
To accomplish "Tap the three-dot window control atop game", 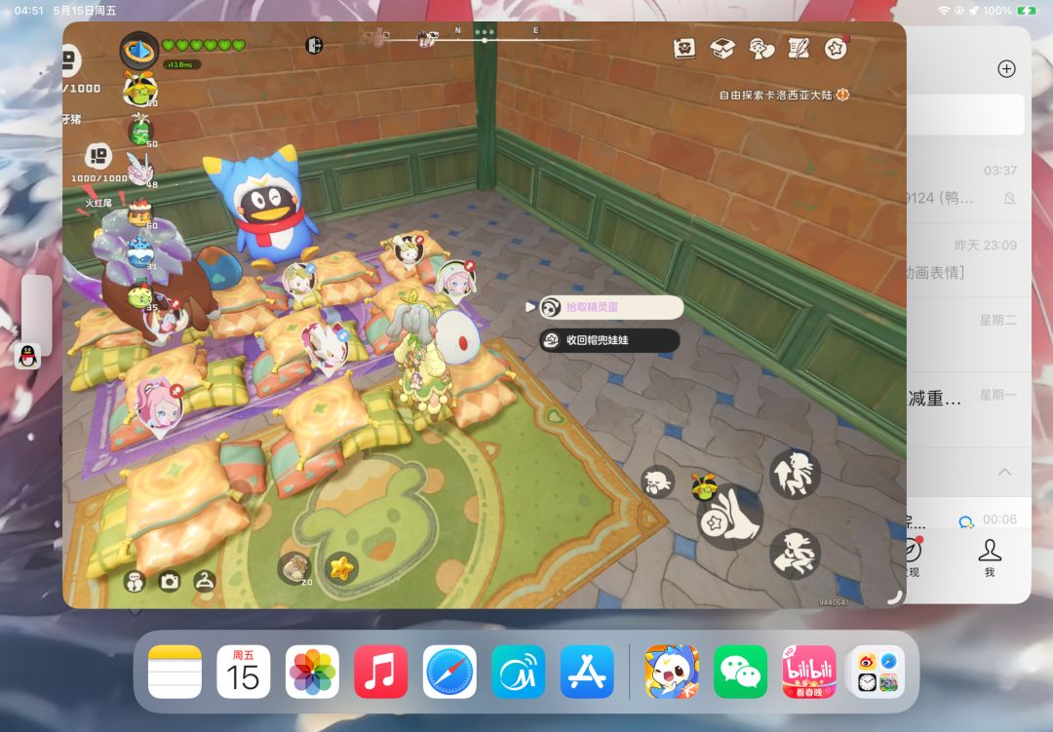I will point(485,31).
